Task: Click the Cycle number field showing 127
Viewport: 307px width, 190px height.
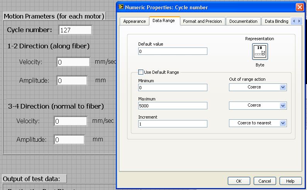Action: point(75,30)
